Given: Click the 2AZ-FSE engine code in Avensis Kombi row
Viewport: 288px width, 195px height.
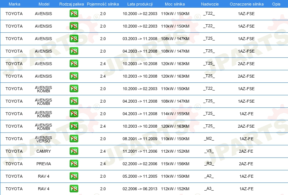Looking at the screenshot, I should pos(246,126).
